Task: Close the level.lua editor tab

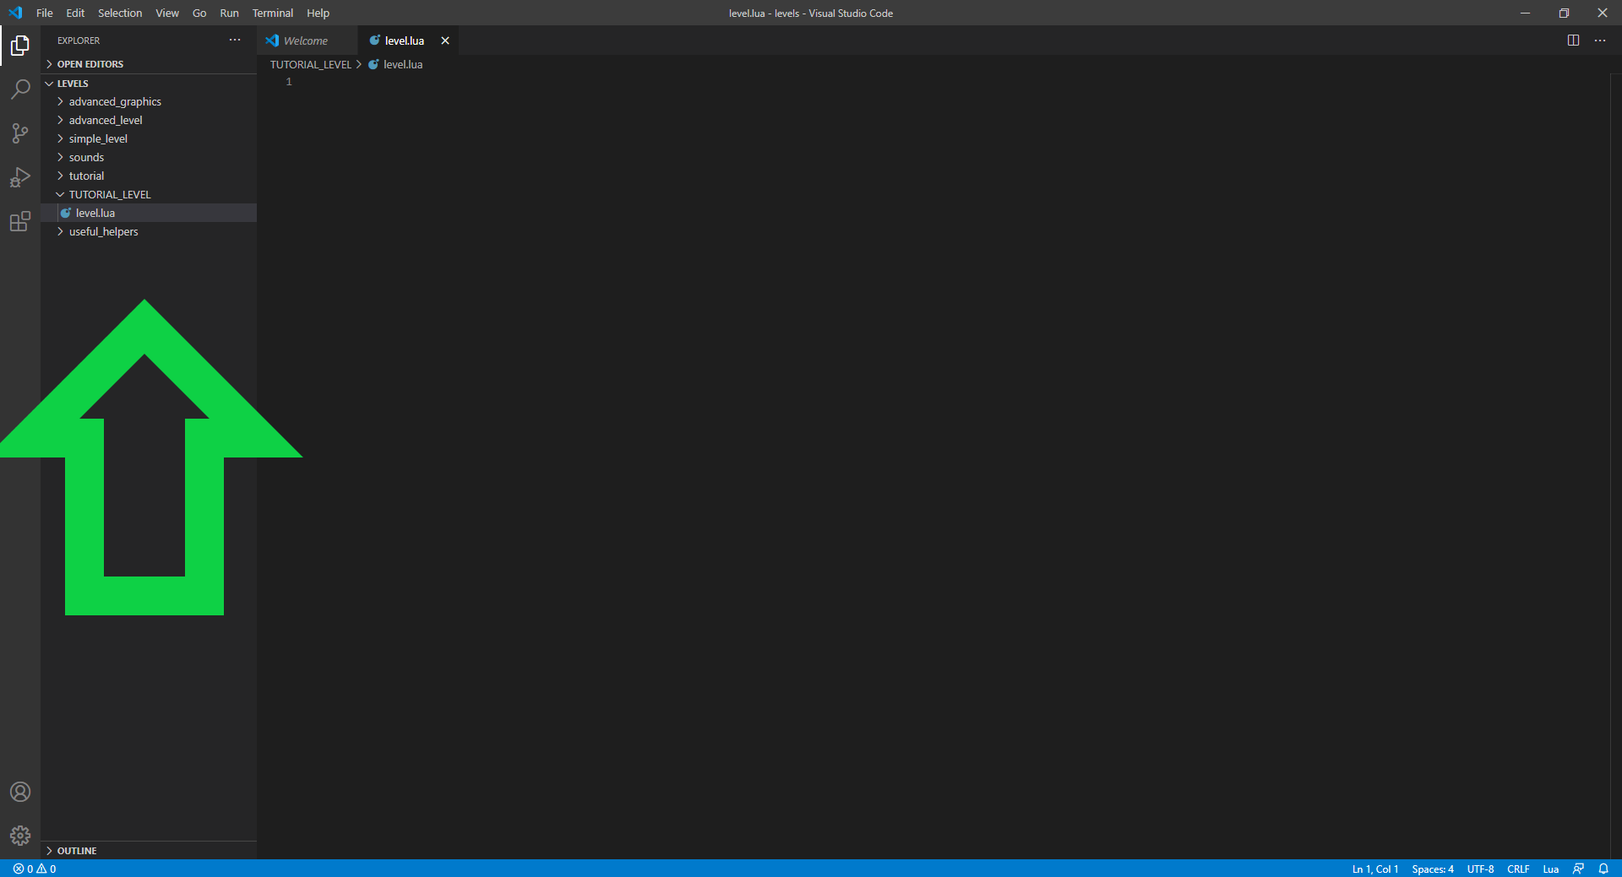Action: (x=445, y=41)
